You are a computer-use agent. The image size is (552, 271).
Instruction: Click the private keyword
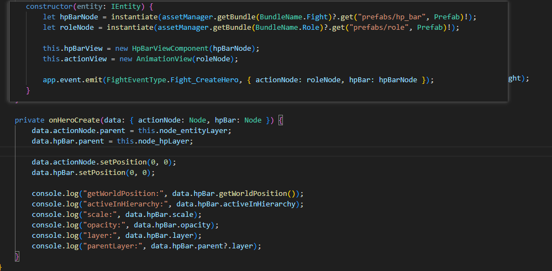click(30, 120)
